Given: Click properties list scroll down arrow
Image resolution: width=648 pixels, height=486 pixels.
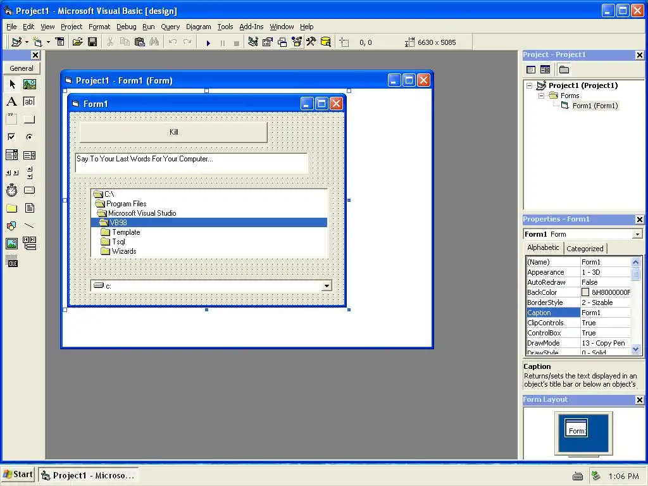Looking at the screenshot, I should [635, 349].
